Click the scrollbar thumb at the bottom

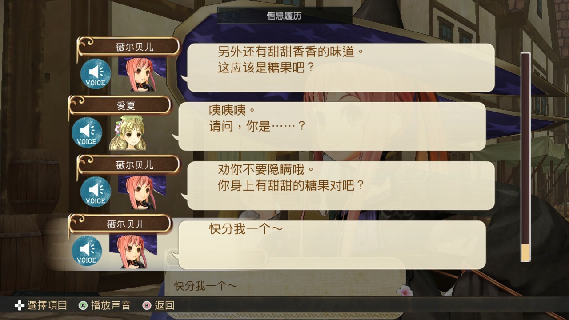[525, 252]
